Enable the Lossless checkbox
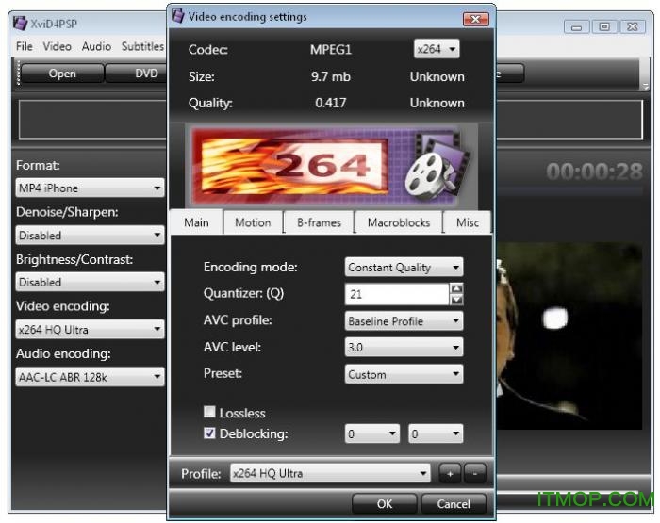The height and width of the screenshot is (523, 660). [209, 413]
